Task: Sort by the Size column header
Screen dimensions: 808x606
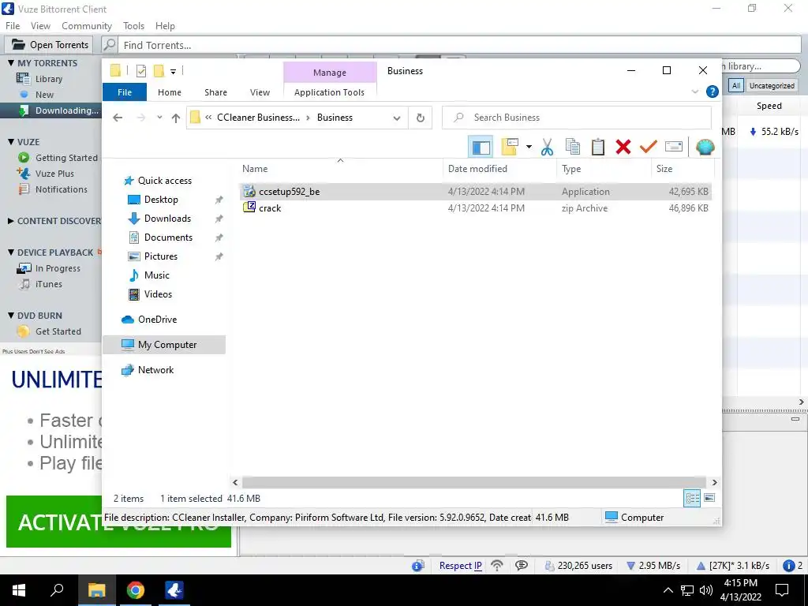Action: (683, 169)
